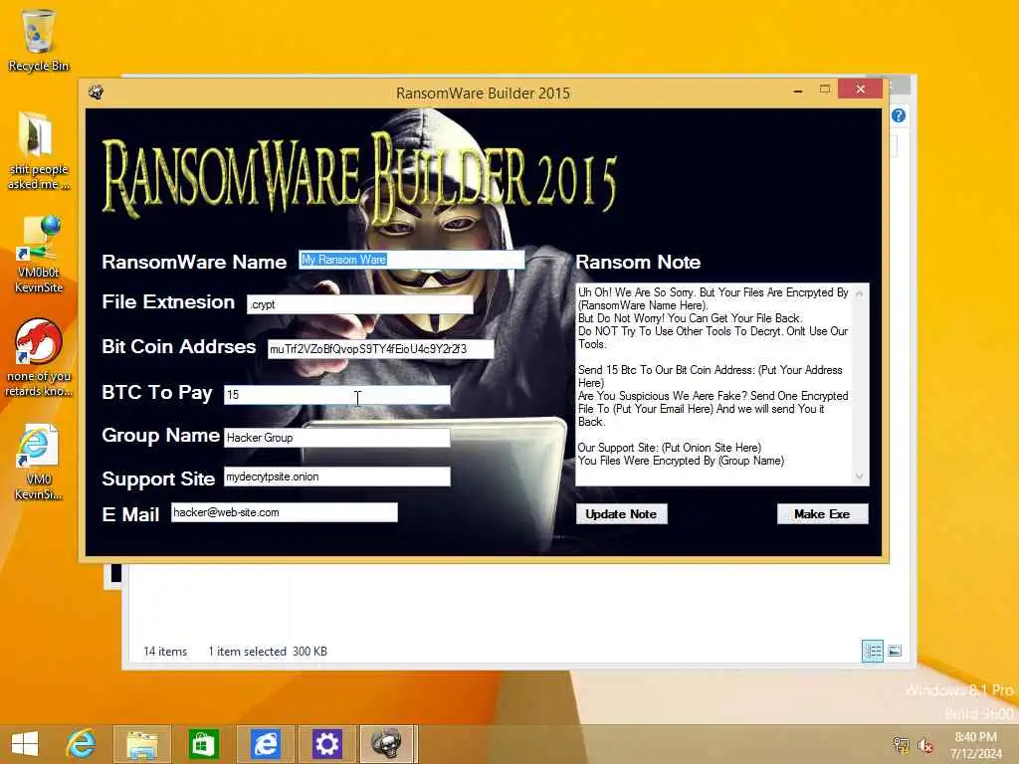Close the RansomWare Builder 2015 window
This screenshot has width=1019, height=764.
click(x=860, y=89)
